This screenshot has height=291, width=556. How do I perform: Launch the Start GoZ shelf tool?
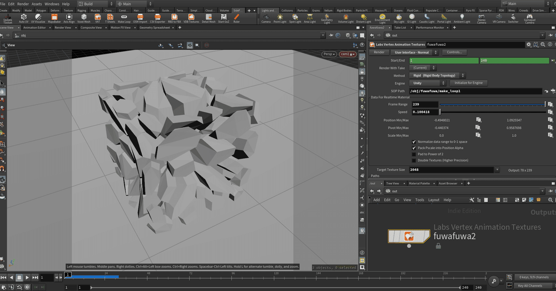(x=224, y=18)
